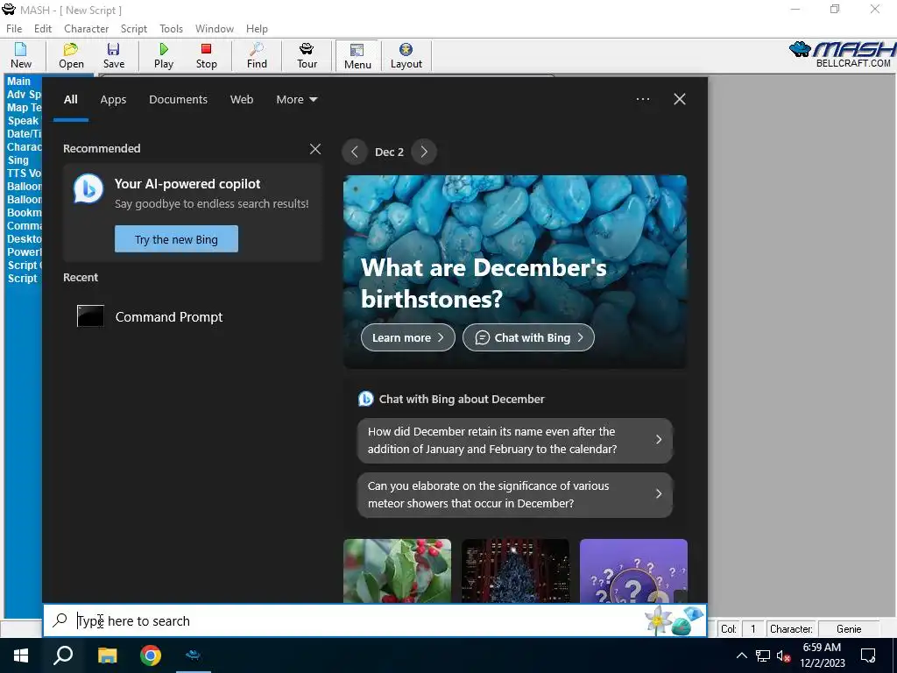This screenshot has width=897, height=673.
Task: Select the Desktop sidebar entry
Action: 24,239
